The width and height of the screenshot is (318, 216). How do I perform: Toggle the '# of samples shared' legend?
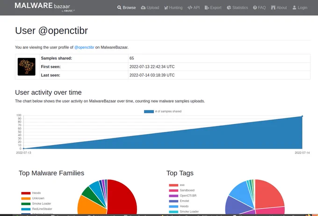tap(163, 111)
